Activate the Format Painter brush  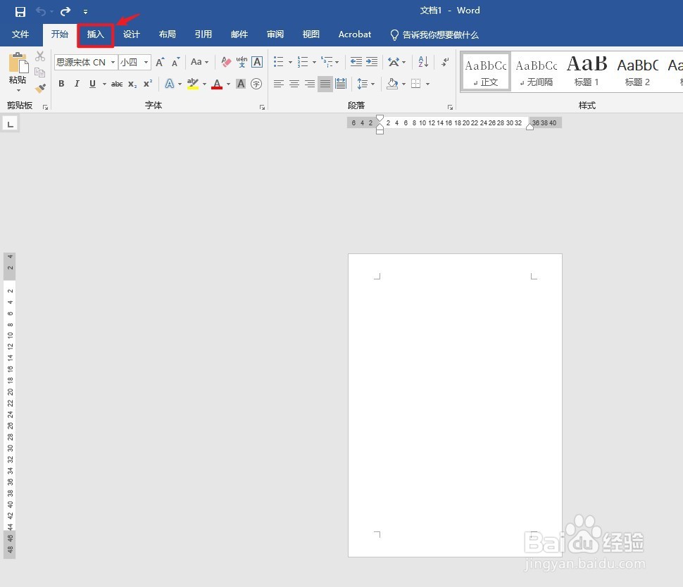point(40,89)
